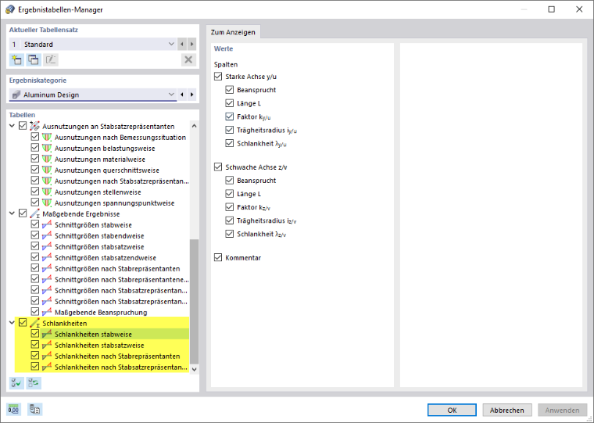Click icon next to Ausnutzungen stellenweise
The height and width of the screenshot is (423, 594).
point(47,192)
